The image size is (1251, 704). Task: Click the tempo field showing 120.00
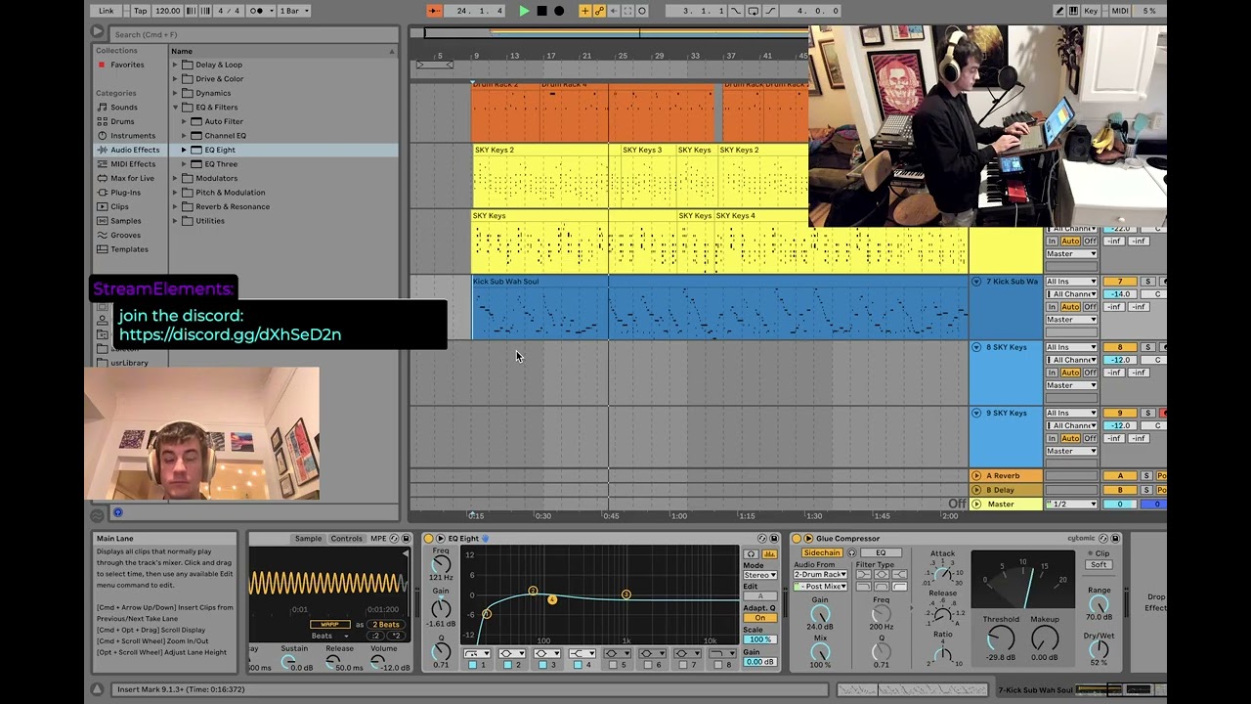pos(168,11)
